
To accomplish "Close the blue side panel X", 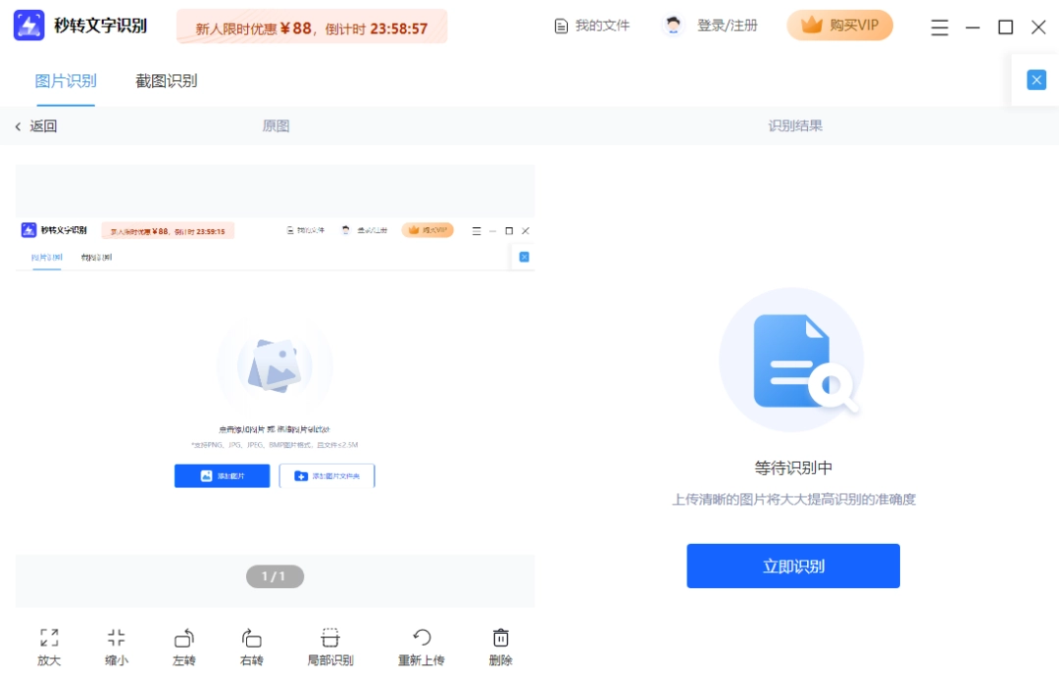I will (x=1036, y=80).
